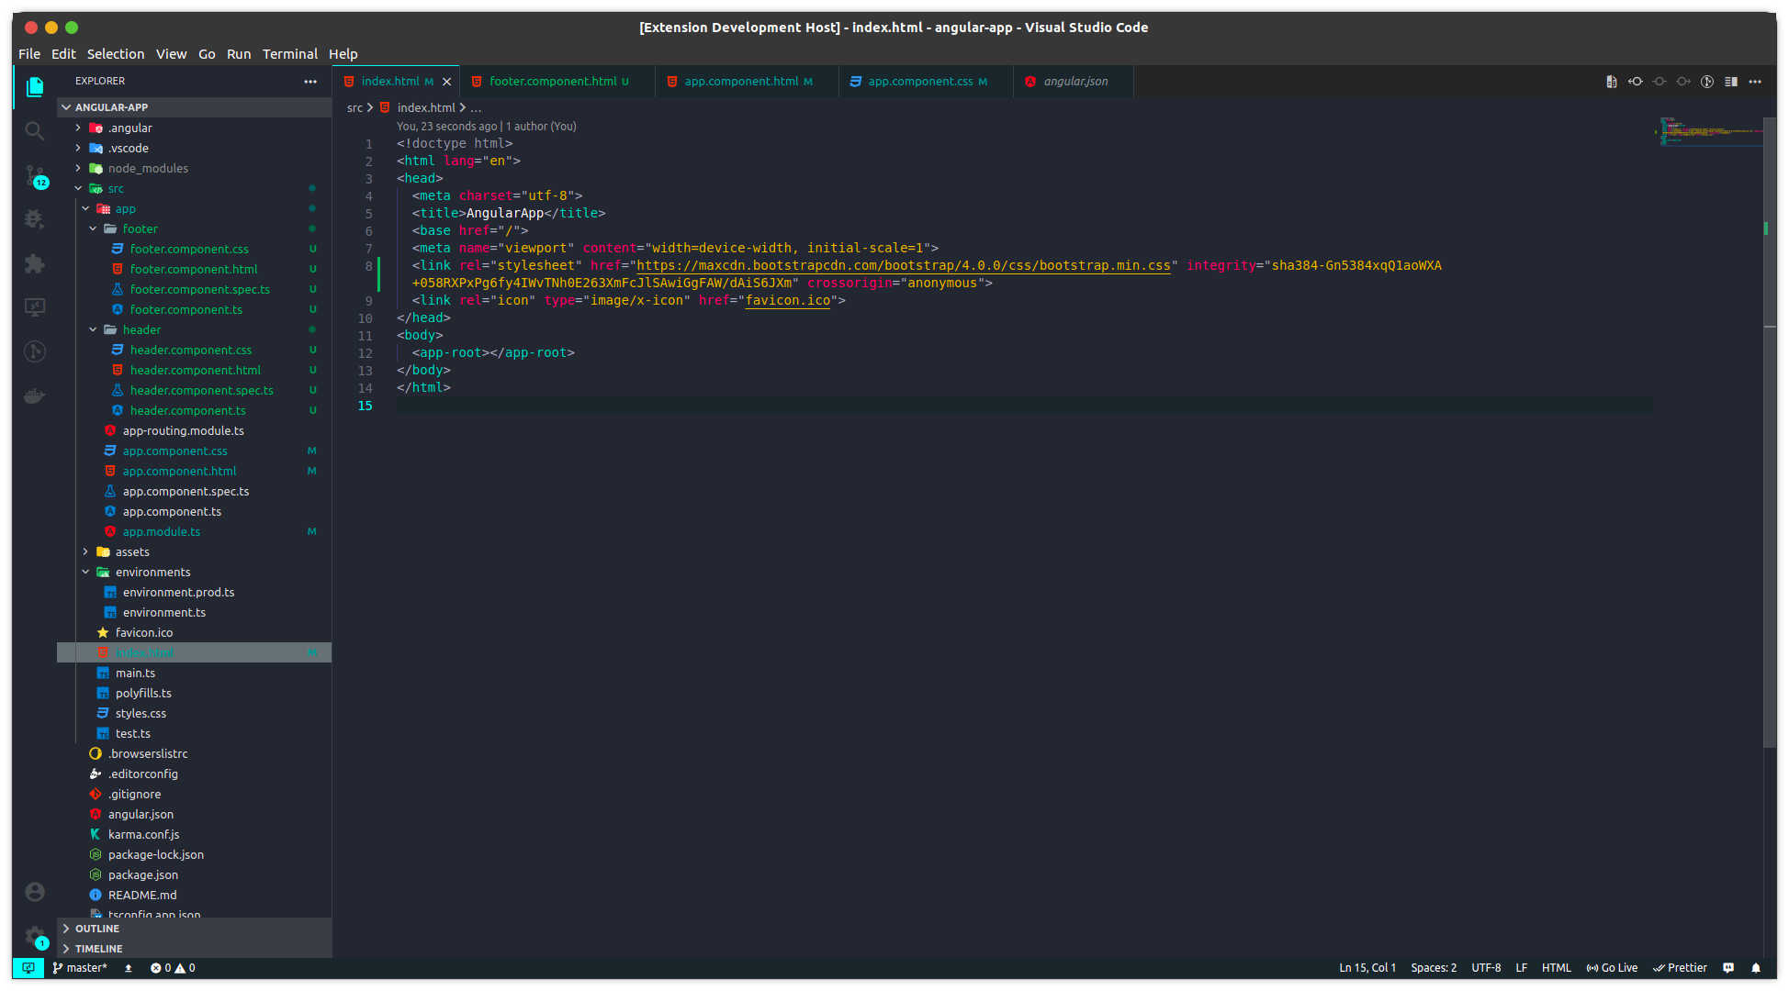Click the Prettier status bar item
The image size is (1789, 991).
pyautogui.click(x=1680, y=968)
